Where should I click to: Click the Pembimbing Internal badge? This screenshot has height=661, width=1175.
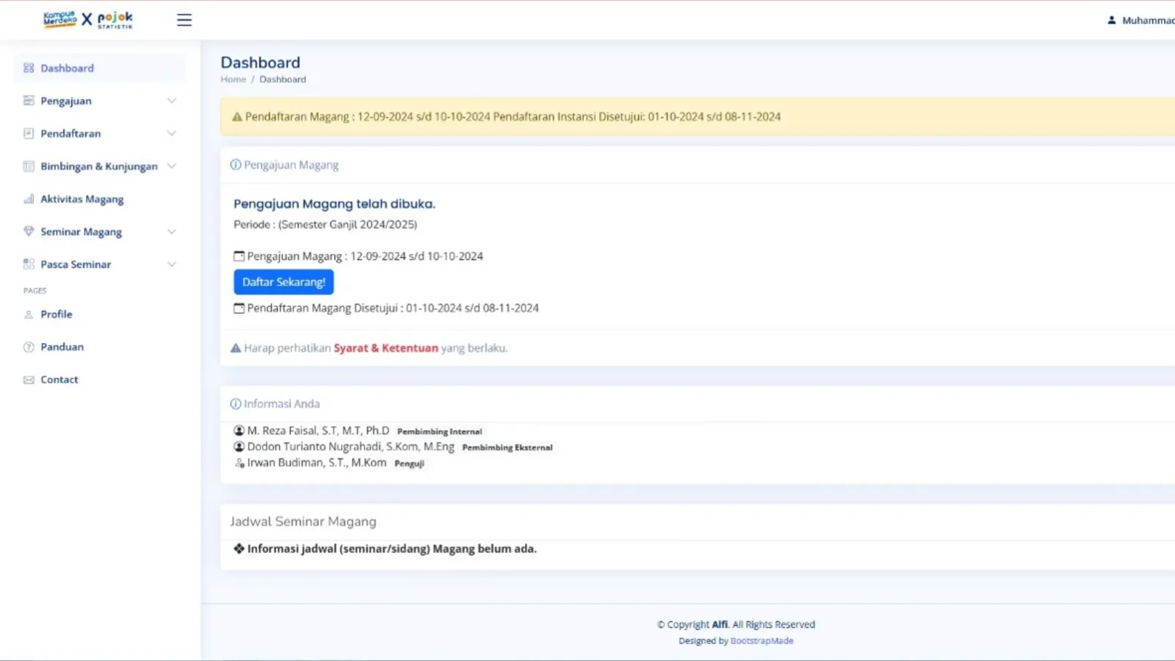click(439, 432)
